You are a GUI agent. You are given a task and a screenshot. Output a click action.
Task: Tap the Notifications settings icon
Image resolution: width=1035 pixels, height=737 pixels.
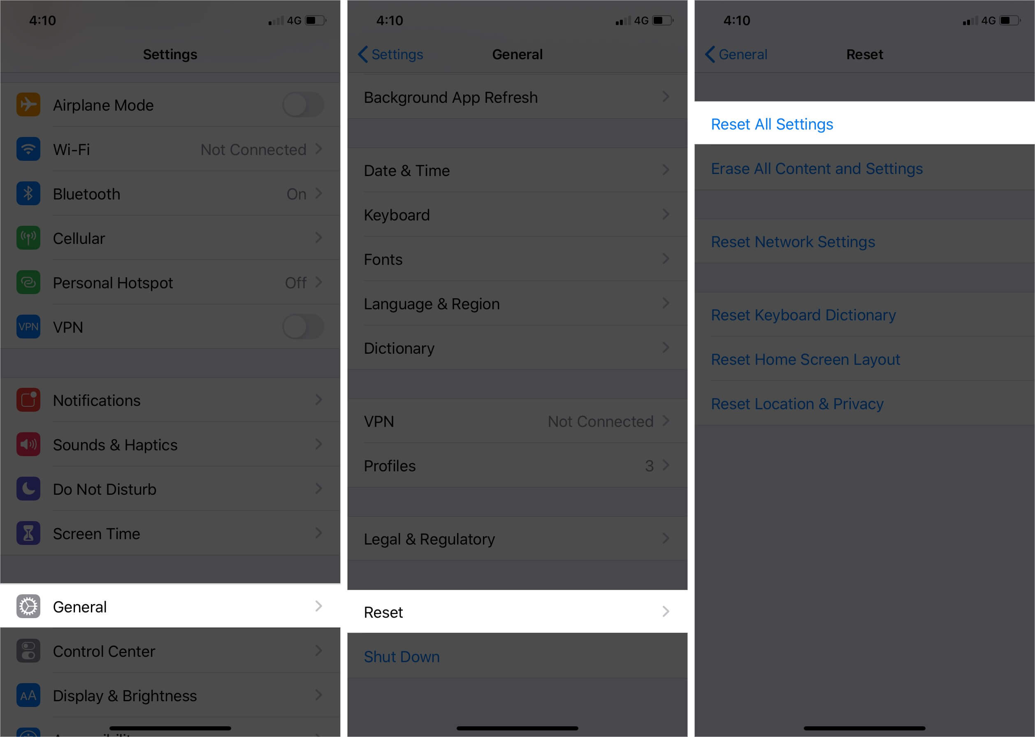tap(28, 400)
